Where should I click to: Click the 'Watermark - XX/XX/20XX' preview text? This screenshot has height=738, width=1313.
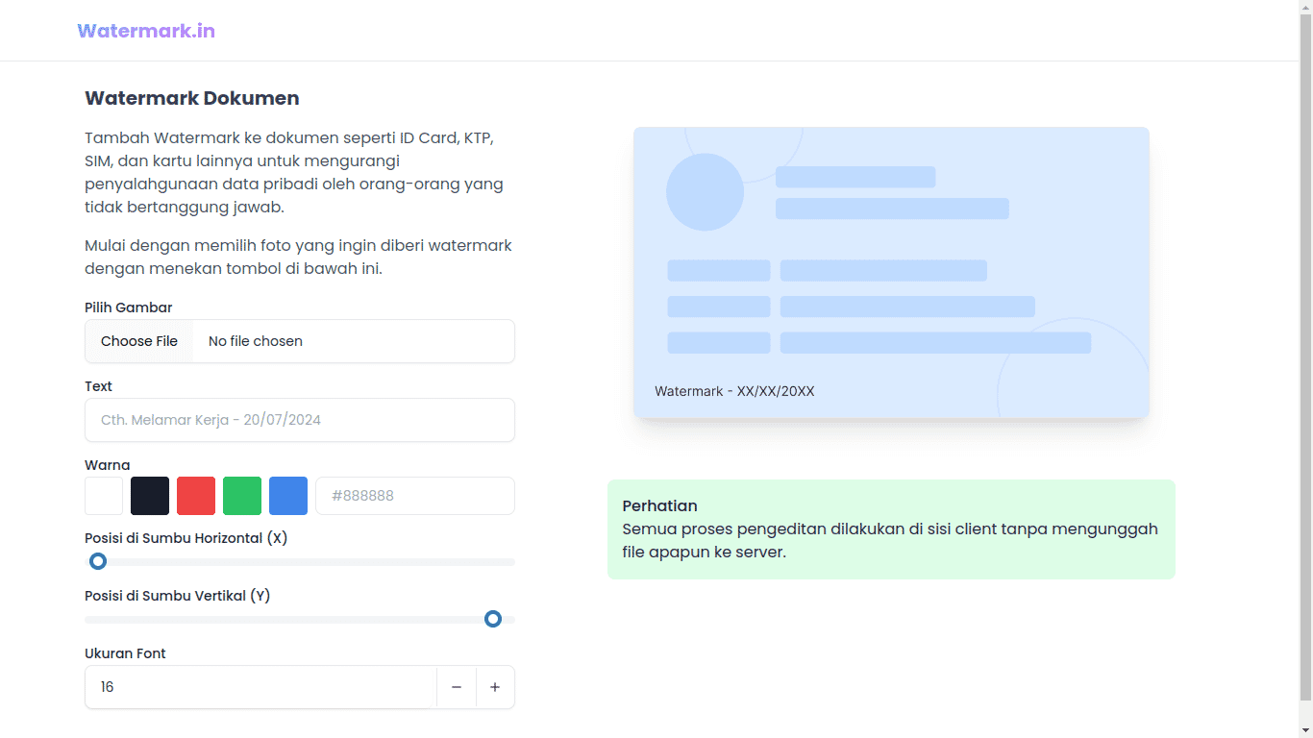point(734,391)
